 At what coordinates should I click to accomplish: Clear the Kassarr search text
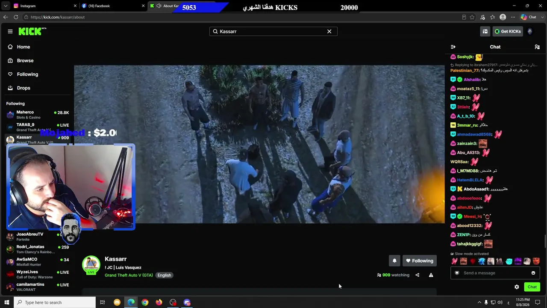tap(329, 31)
